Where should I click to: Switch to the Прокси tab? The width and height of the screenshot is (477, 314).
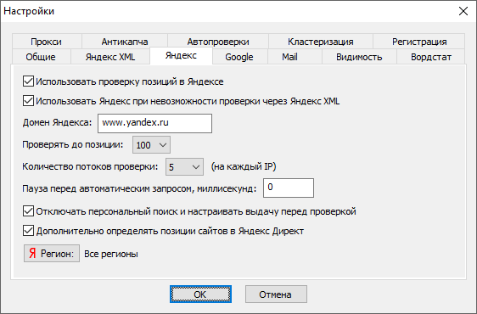(x=47, y=42)
